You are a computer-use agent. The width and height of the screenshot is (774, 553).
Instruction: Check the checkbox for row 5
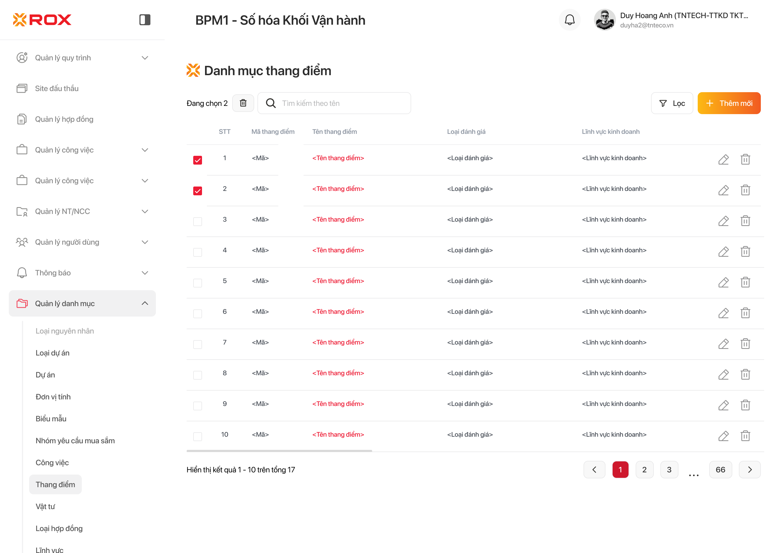click(198, 283)
